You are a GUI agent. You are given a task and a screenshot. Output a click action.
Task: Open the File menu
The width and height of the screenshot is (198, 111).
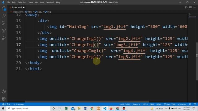pos(8,2)
